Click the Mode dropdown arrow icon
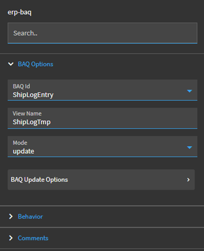This screenshot has height=251, width=204. (189, 148)
